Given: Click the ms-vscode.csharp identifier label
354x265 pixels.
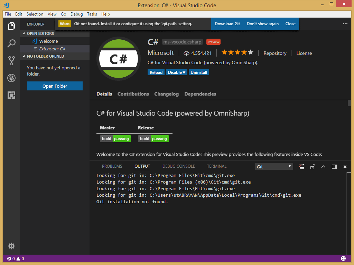Looking at the screenshot, I should tap(182, 42).
